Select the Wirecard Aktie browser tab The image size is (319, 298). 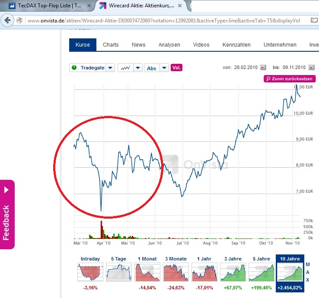point(141,6)
